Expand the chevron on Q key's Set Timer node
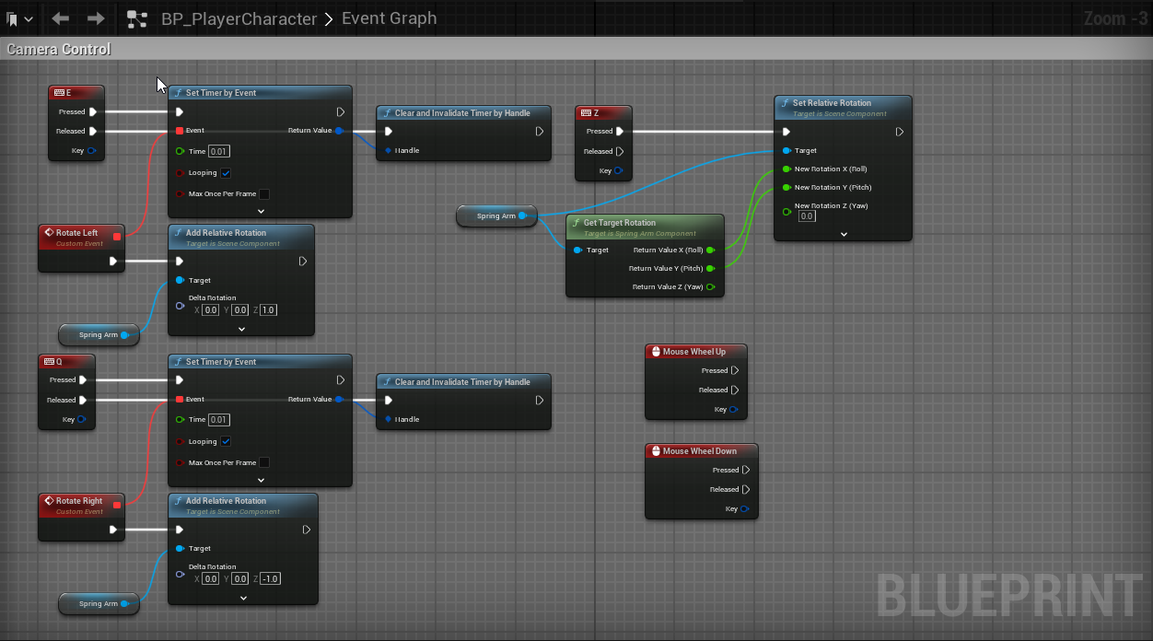 point(261,479)
